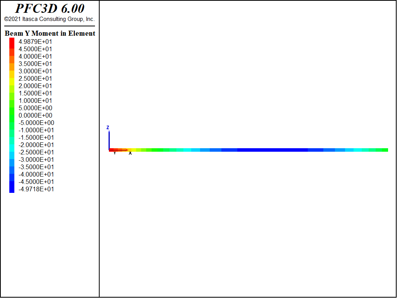
Task: Click the -1.0000E+01 legend value
Action: pyautogui.click(x=36, y=130)
